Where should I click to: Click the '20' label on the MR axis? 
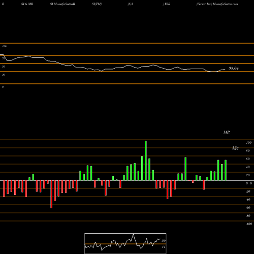pyautogui.click(x=248, y=175)
